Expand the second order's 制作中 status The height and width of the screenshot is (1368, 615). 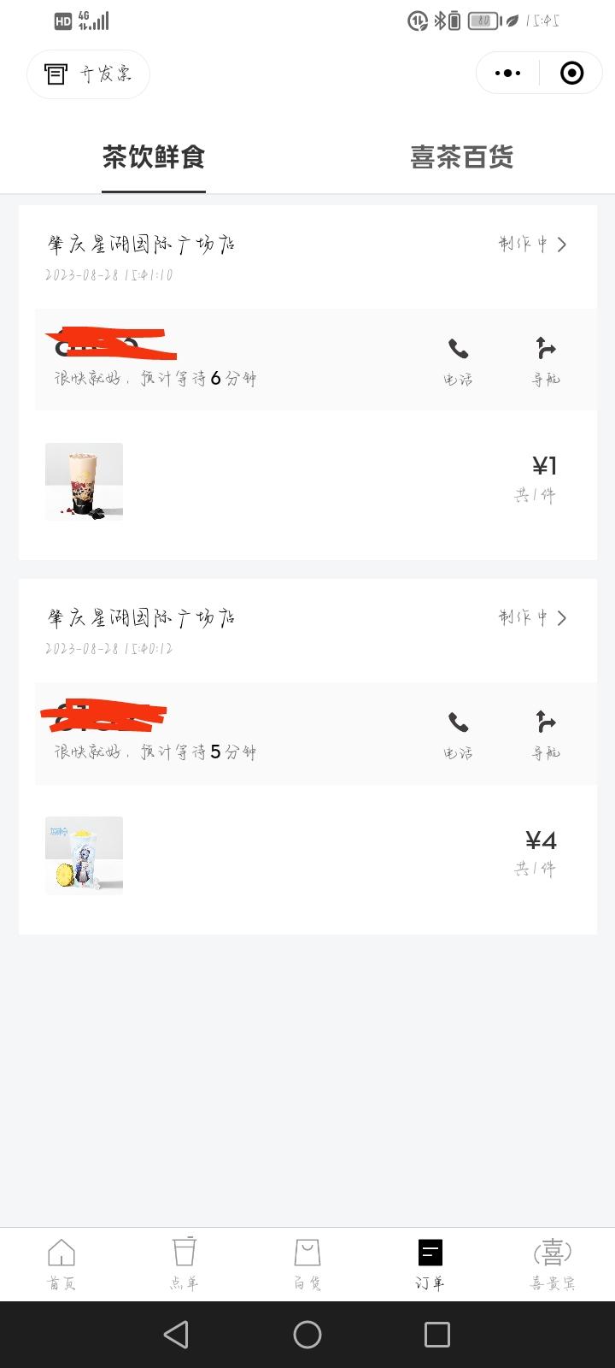click(533, 618)
